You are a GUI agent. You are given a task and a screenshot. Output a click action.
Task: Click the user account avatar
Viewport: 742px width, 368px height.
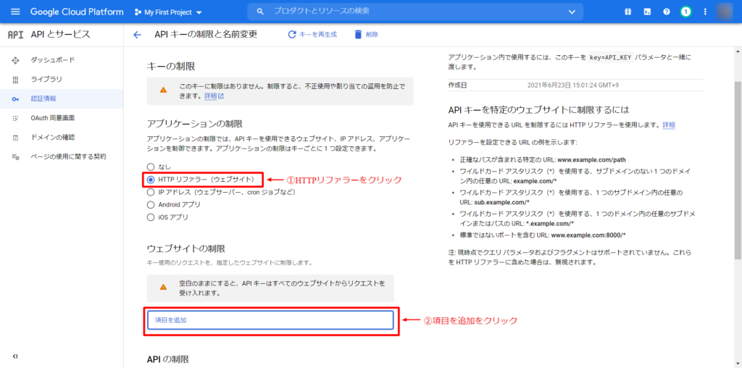726,12
